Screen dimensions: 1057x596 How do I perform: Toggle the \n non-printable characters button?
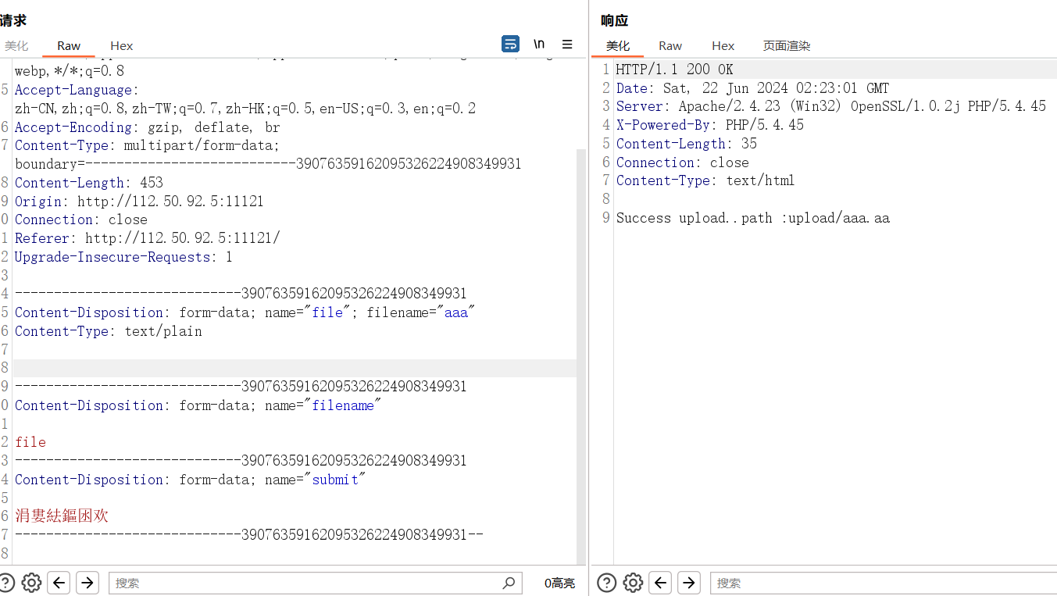point(539,45)
